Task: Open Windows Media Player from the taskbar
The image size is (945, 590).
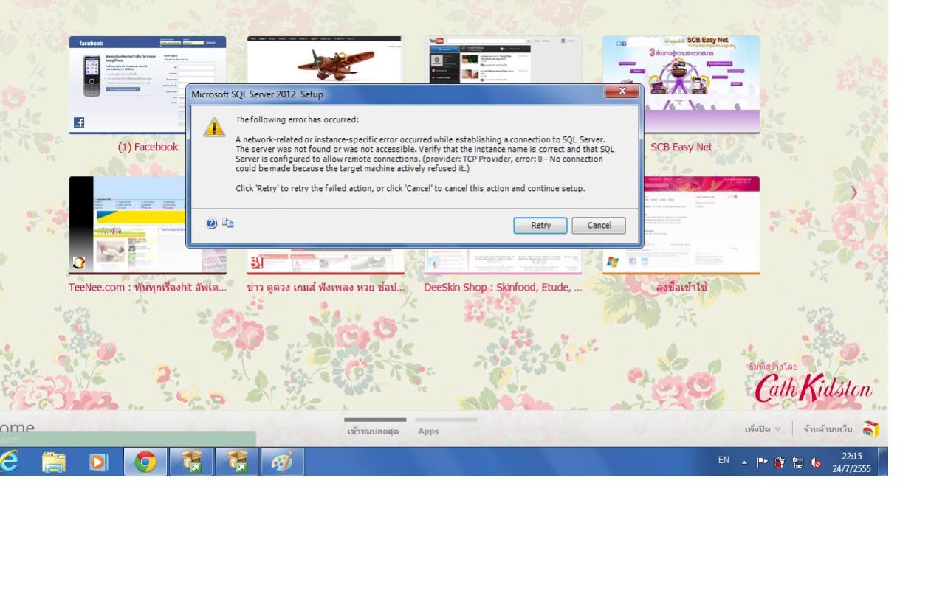Action: pos(98,462)
